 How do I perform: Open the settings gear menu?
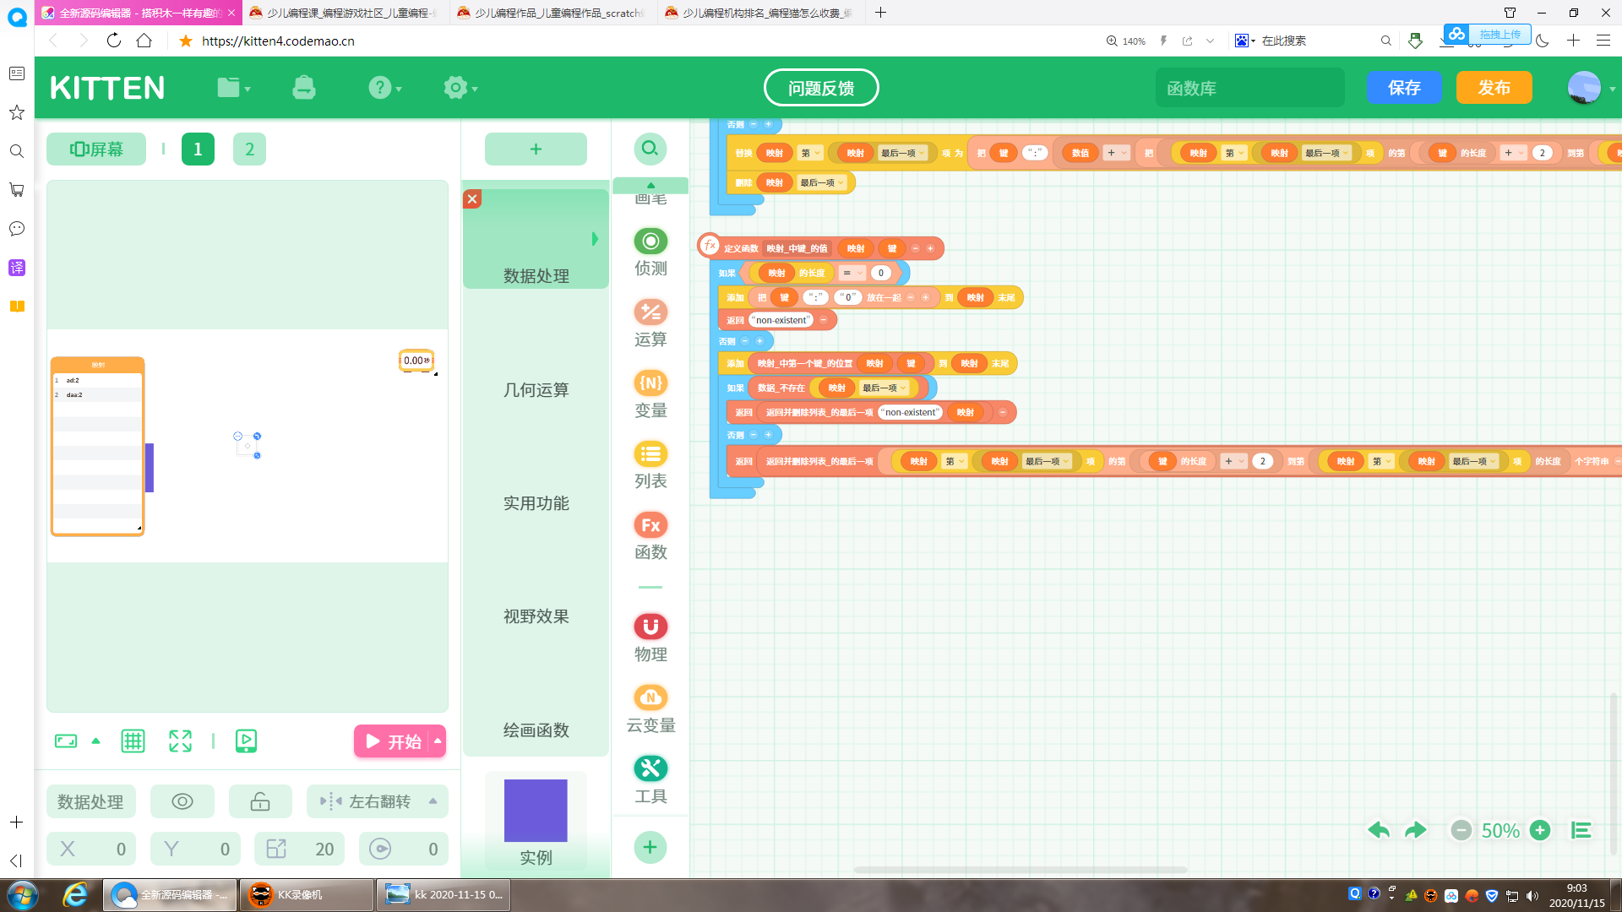point(460,88)
